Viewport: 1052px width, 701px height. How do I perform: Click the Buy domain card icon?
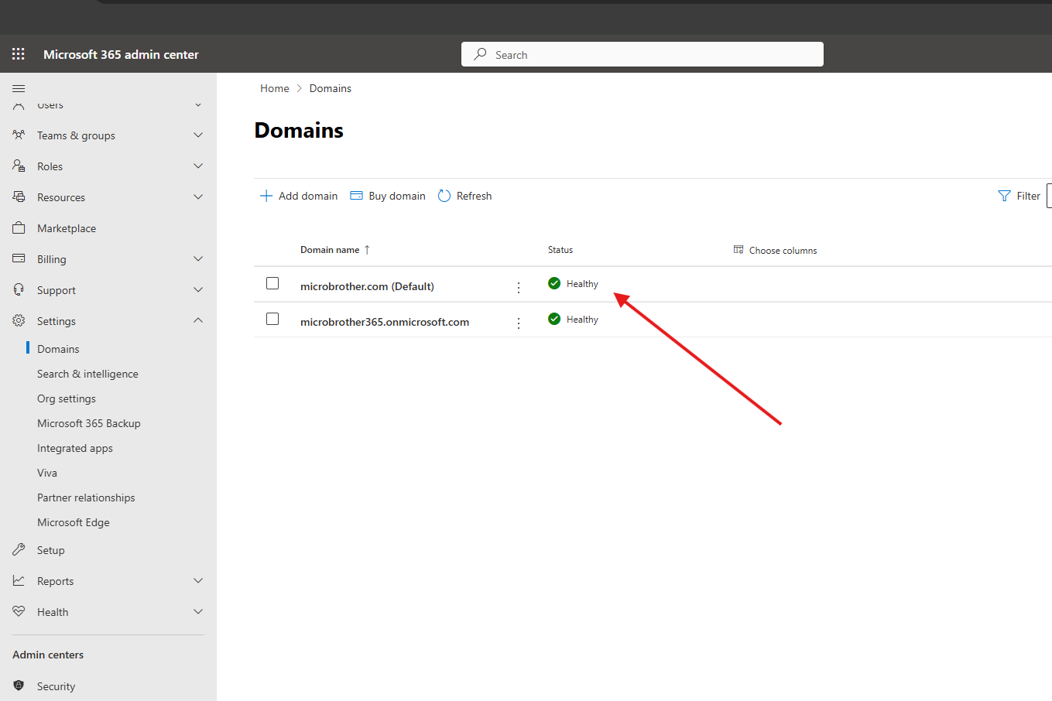pyautogui.click(x=356, y=195)
